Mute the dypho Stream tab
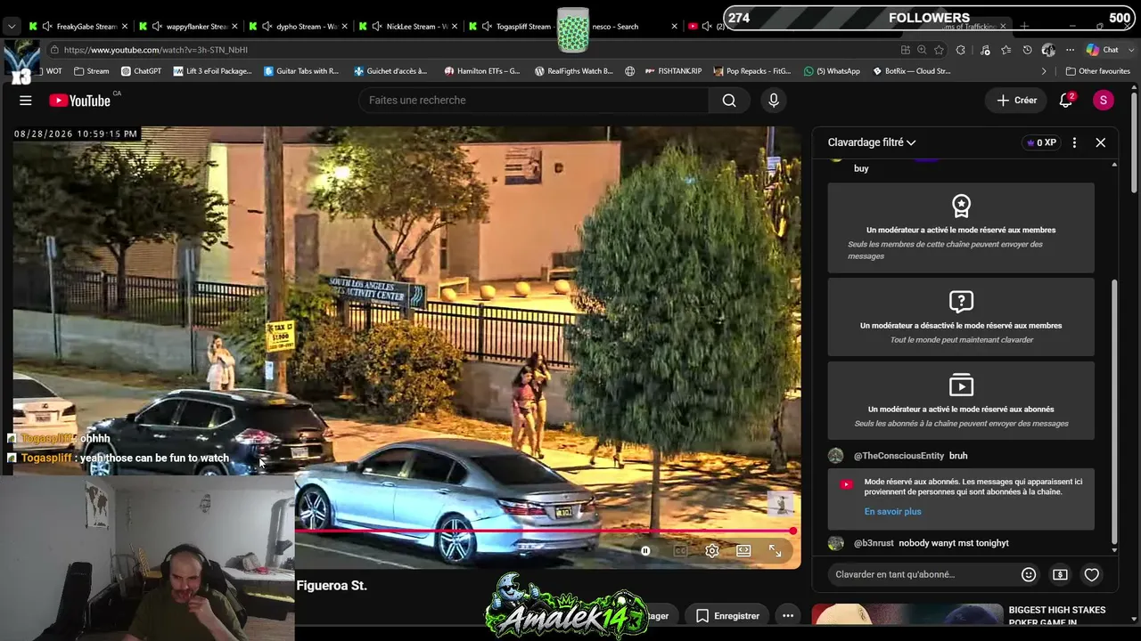1141x641 pixels. coord(267,27)
